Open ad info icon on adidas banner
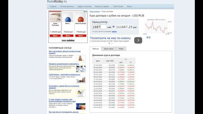Viewport: 203px width, 114px height. click(x=85, y=11)
